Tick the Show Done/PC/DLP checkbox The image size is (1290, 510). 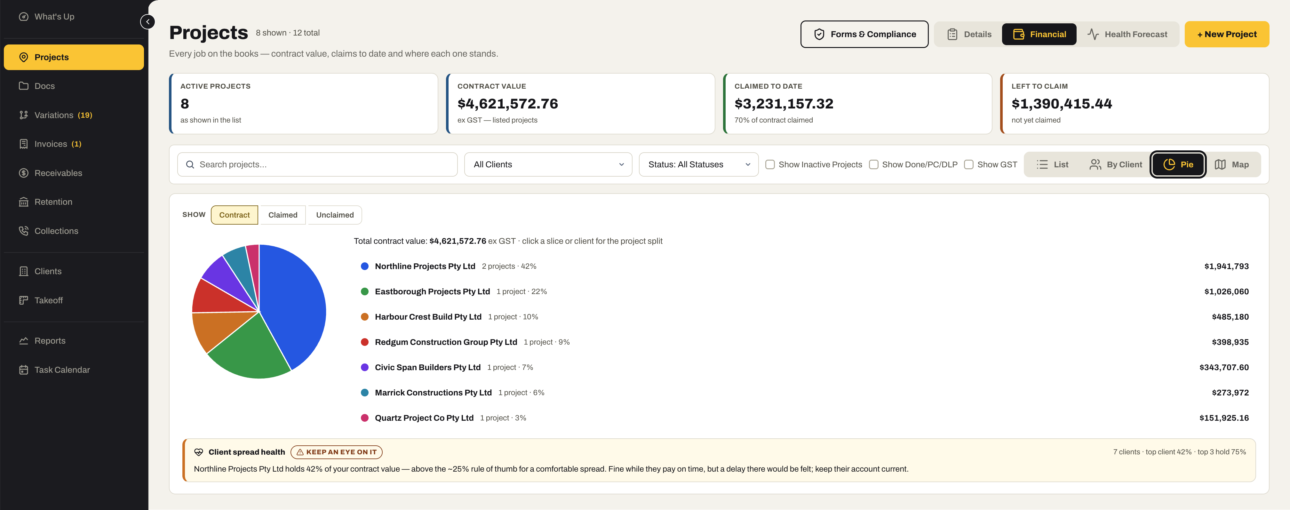[x=873, y=164]
